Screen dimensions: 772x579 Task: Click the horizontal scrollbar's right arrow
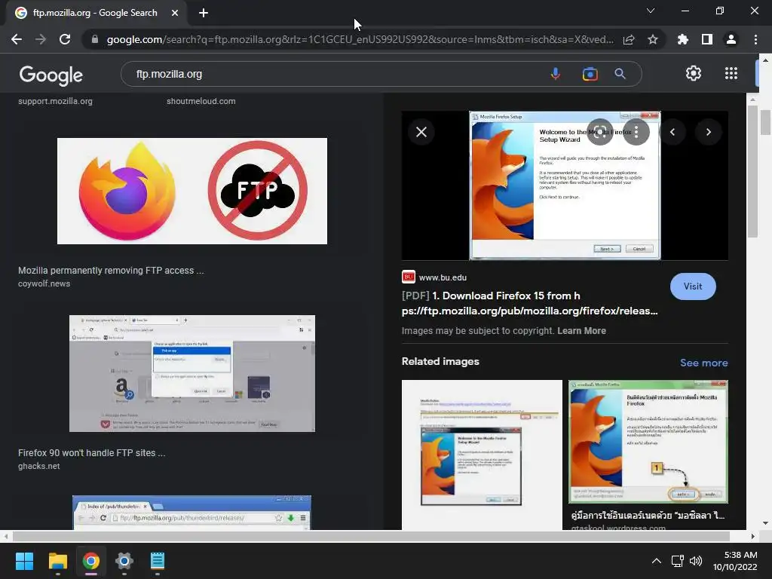pyautogui.click(x=752, y=536)
